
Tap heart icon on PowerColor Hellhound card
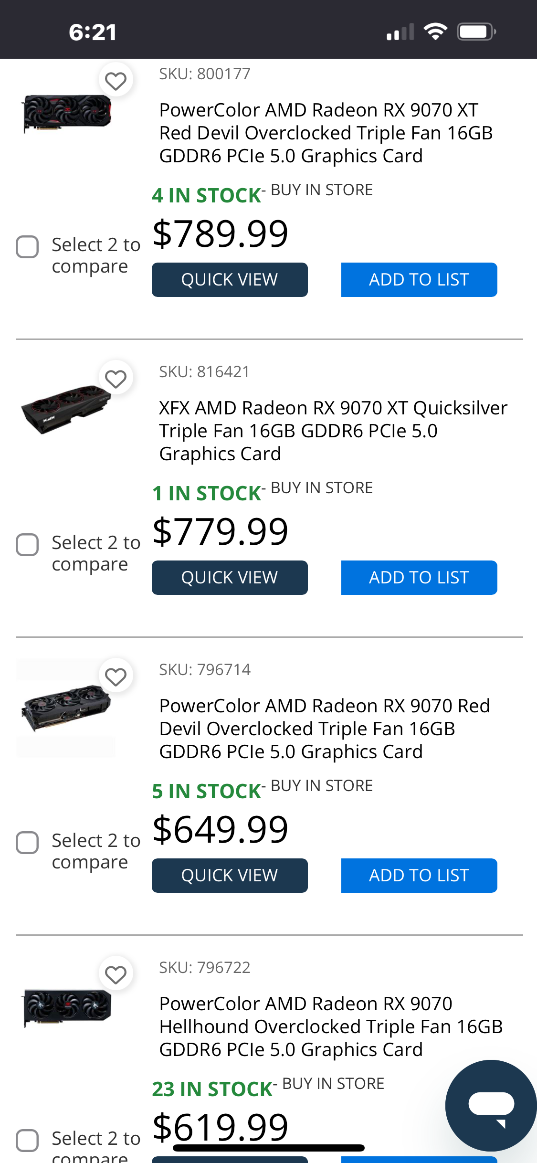point(116,974)
